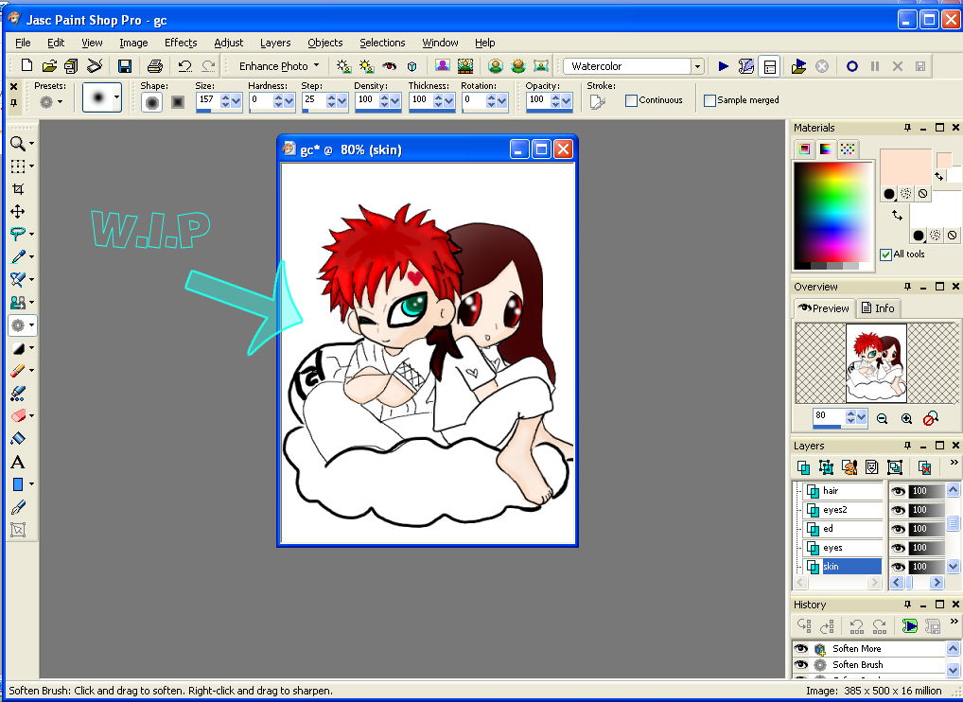The width and height of the screenshot is (963, 702).
Task: Enable the Continuous checkbox
Action: tap(631, 100)
